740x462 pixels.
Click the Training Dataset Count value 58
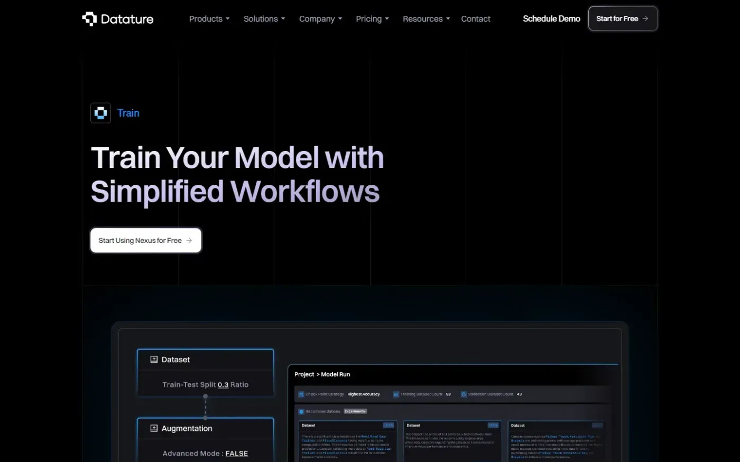[448, 394]
